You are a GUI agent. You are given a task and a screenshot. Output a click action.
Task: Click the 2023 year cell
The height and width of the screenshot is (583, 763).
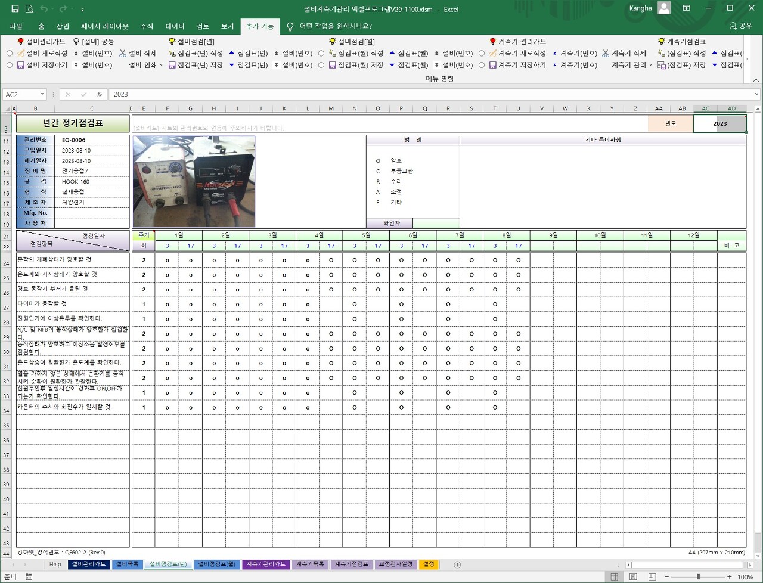coord(719,123)
